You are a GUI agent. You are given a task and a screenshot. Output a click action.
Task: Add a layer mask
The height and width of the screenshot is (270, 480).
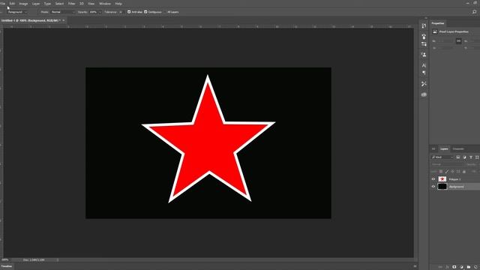point(454,267)
